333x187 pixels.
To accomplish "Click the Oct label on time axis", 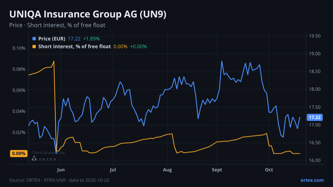I will click(x=269, y=170).
